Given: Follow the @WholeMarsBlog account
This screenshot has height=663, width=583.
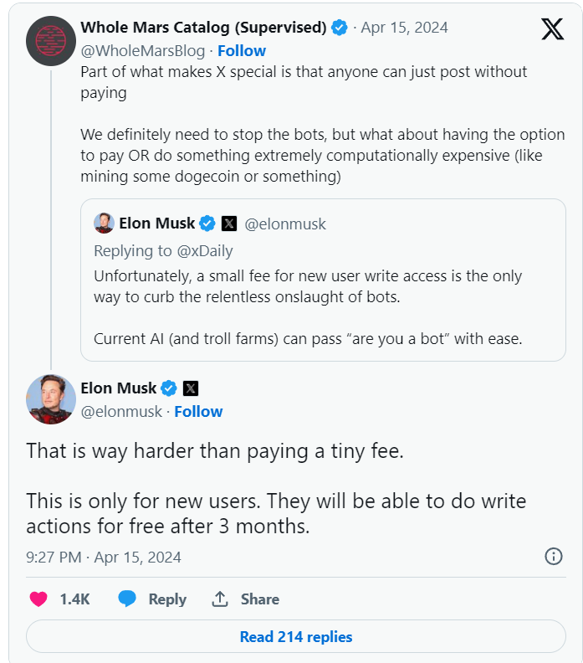Looking at the screenshot, I should click(x=242, y=51).
